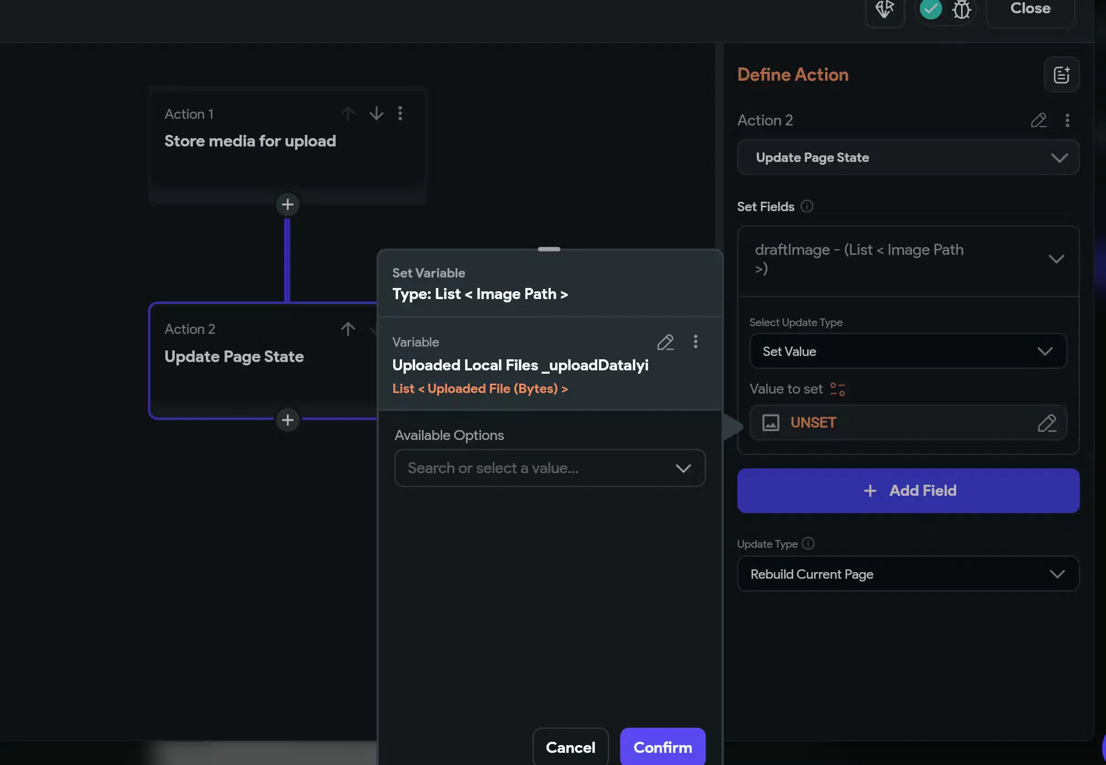1106x765 pixels.
Task: Show Set Fields info tooltip
Action: tap(807, 206)
